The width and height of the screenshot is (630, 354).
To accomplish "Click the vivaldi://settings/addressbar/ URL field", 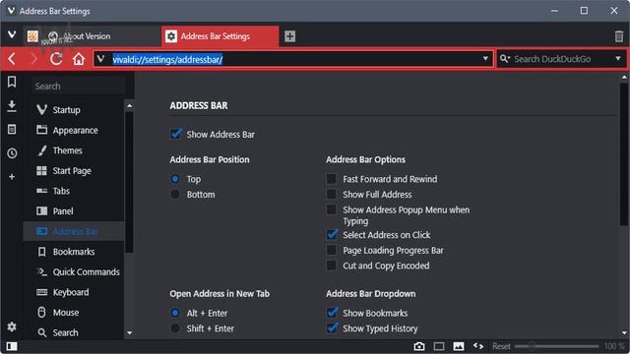I will point(293,59).
